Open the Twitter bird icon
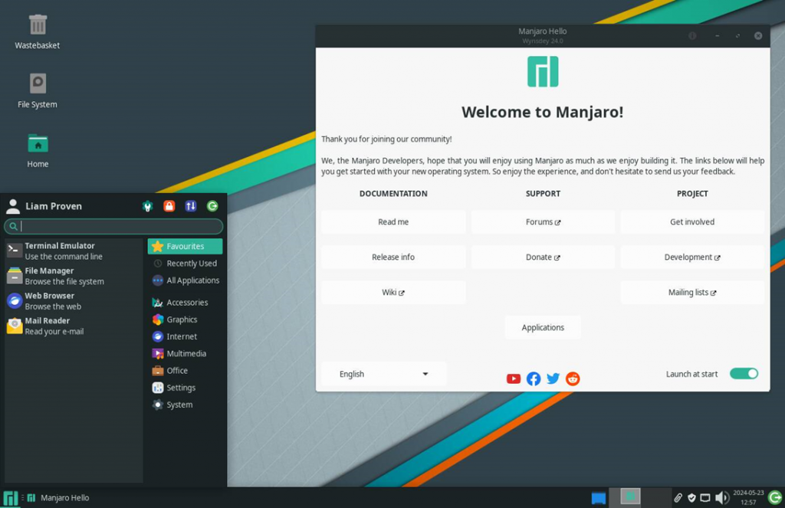The height and width of the screenshot is (508, 785). [553, 379]
